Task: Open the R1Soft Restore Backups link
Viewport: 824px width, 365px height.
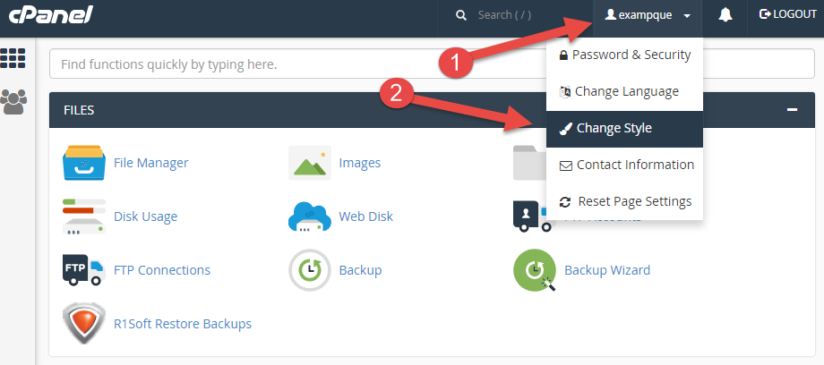Action: 183,324
